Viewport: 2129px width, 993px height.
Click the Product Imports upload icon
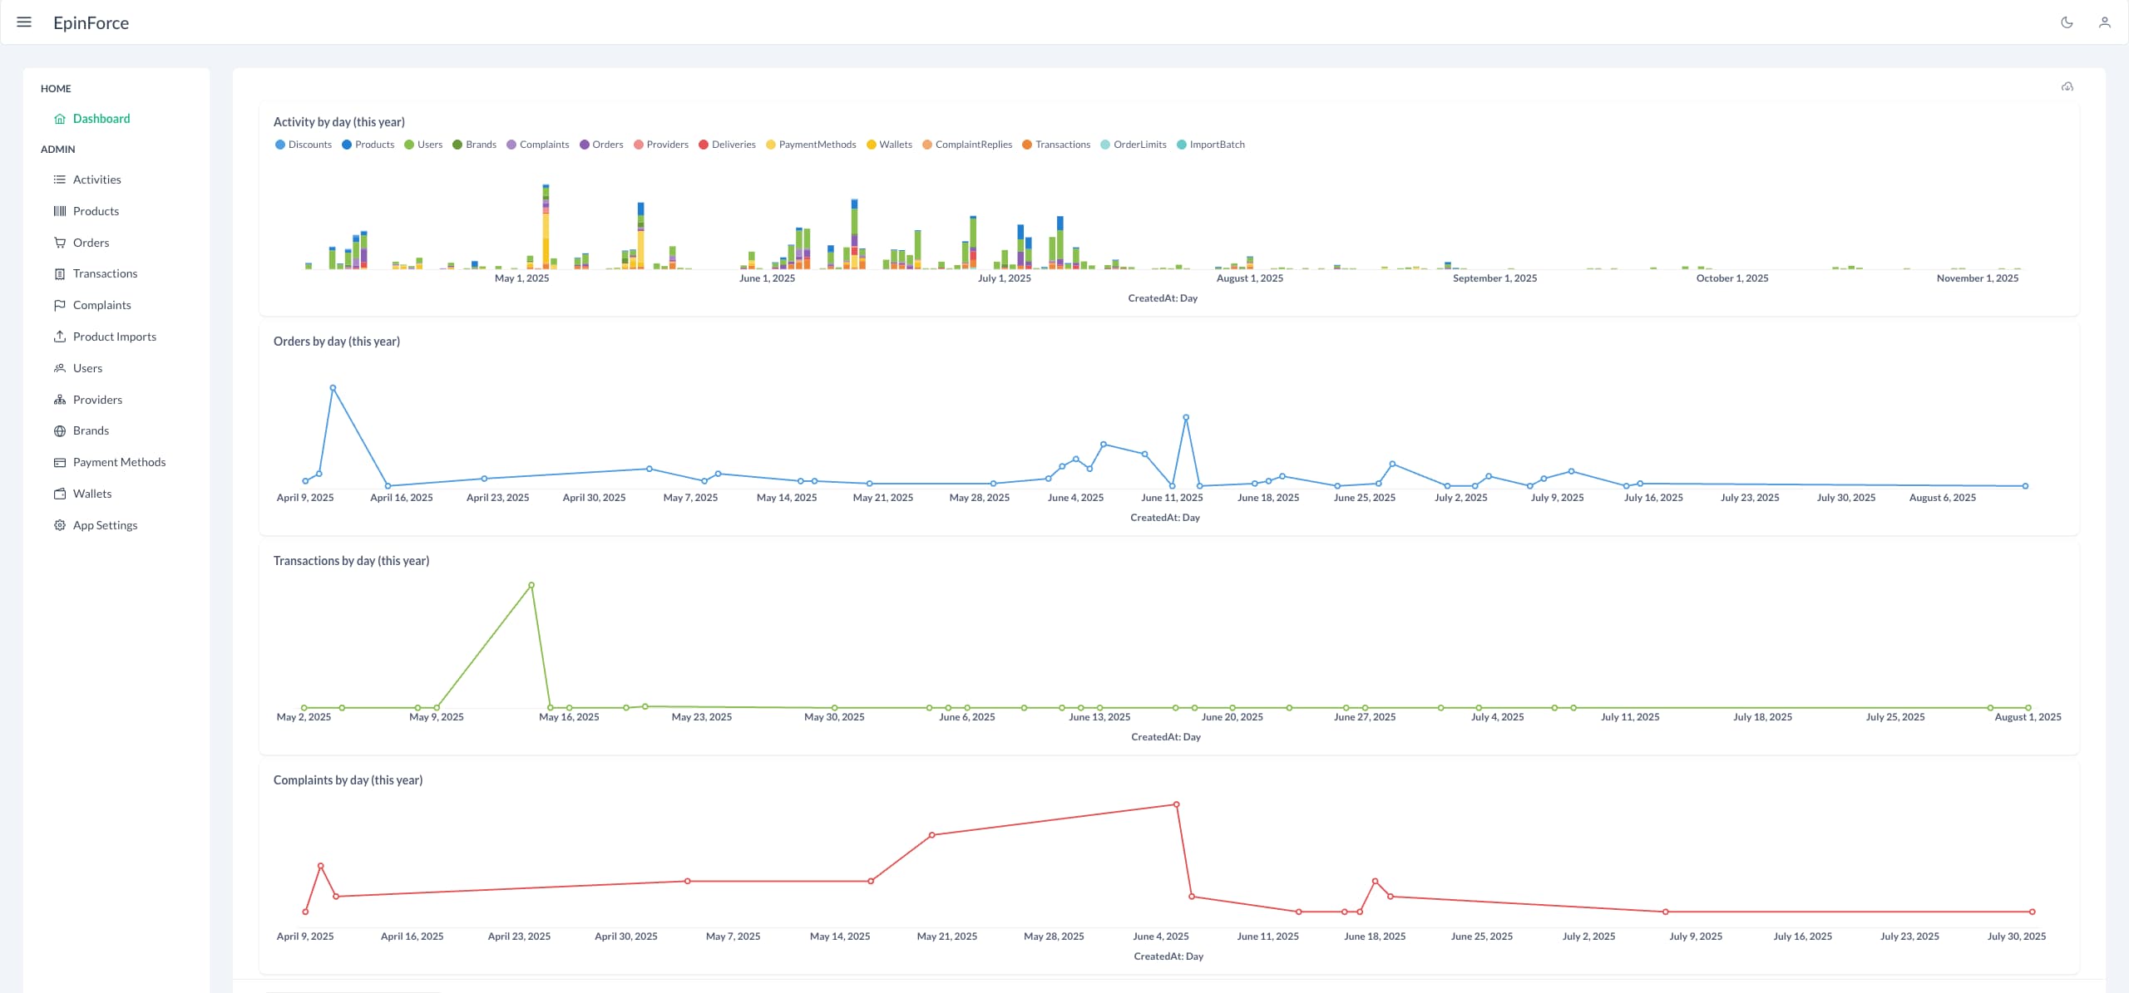[x=60, y=337]
